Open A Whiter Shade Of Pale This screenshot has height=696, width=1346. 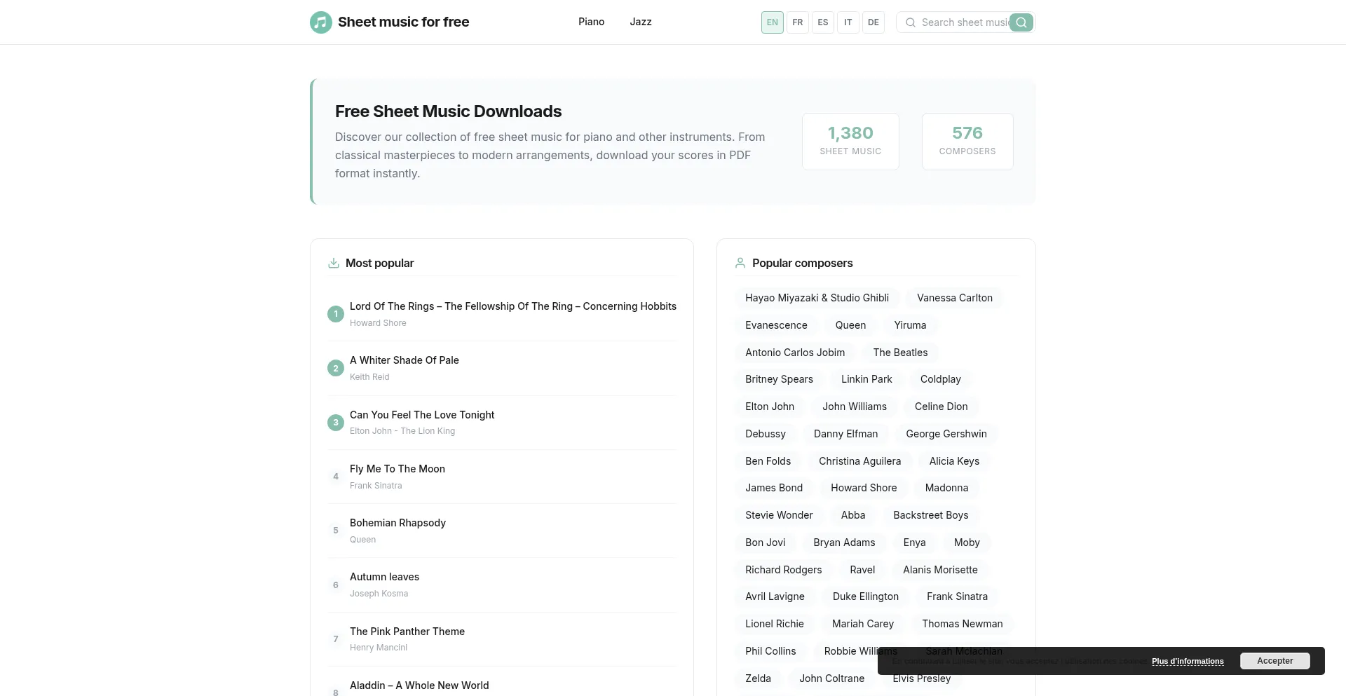point(405,360)
